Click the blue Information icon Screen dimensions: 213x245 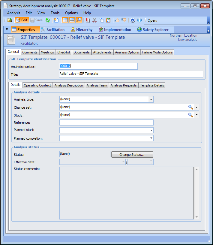click(x=139, y=20)
